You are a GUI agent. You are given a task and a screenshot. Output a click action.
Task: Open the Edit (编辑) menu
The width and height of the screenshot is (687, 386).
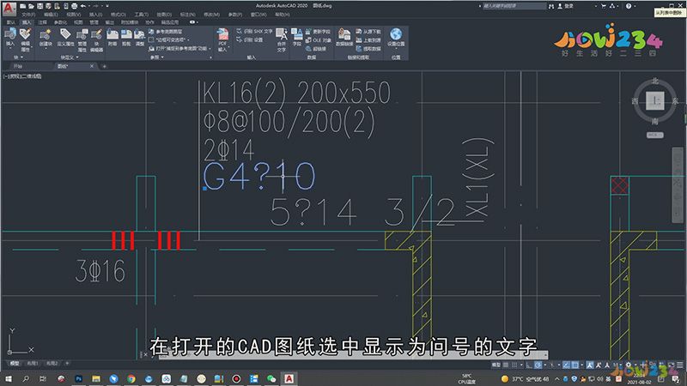(51, 15)
